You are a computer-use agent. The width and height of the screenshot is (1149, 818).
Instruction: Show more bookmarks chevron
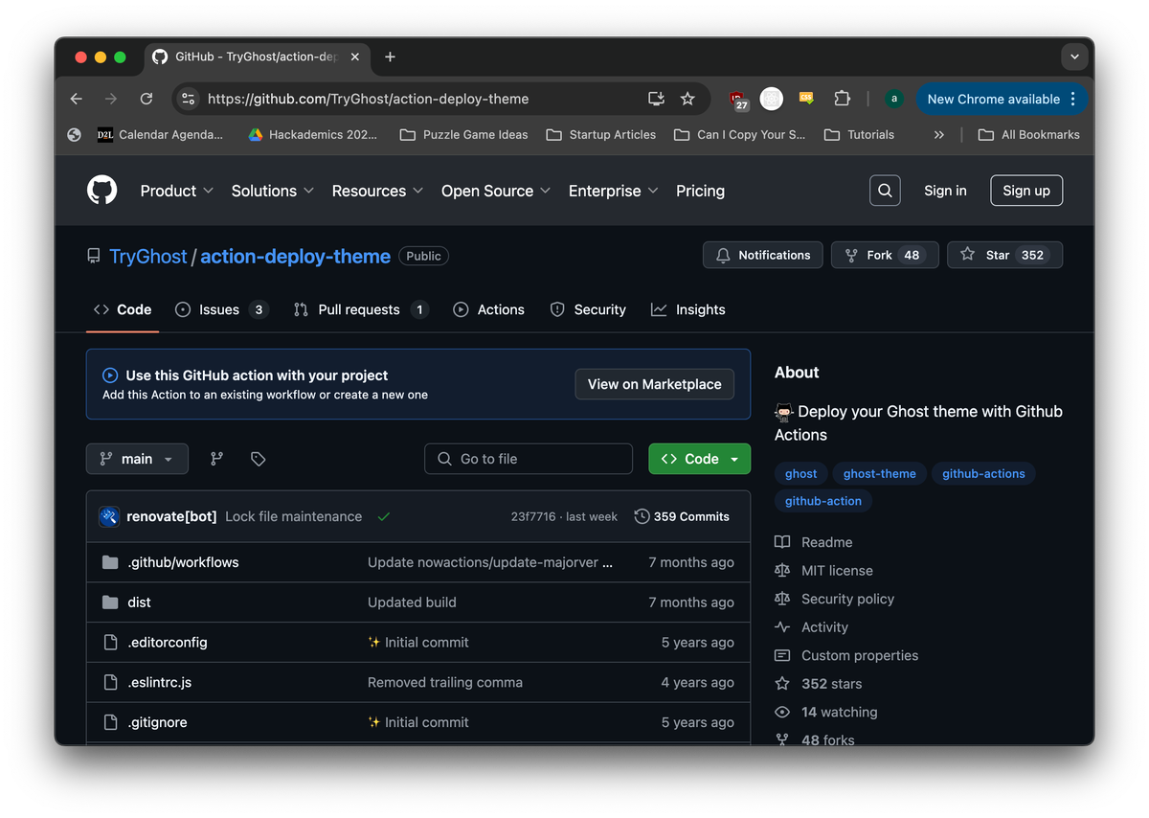point(938,135)
